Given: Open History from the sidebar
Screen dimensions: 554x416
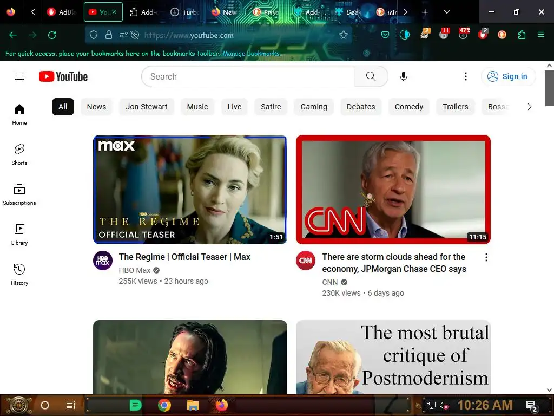Looking at the screenshot, I should coord(19,275).
